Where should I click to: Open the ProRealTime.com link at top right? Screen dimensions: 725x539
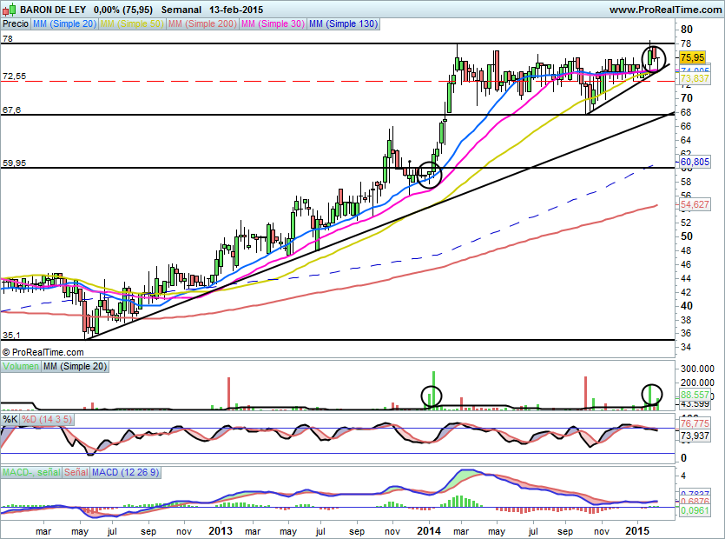664,10
